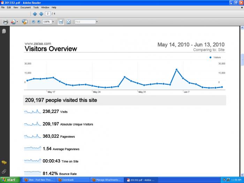
Task: Go to previous page with up arrow
Action: [35, 14]
